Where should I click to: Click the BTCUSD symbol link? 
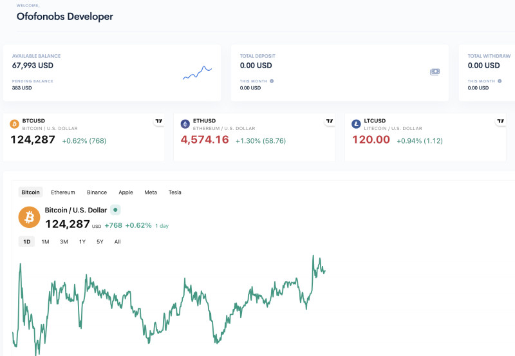click(33, 121)
